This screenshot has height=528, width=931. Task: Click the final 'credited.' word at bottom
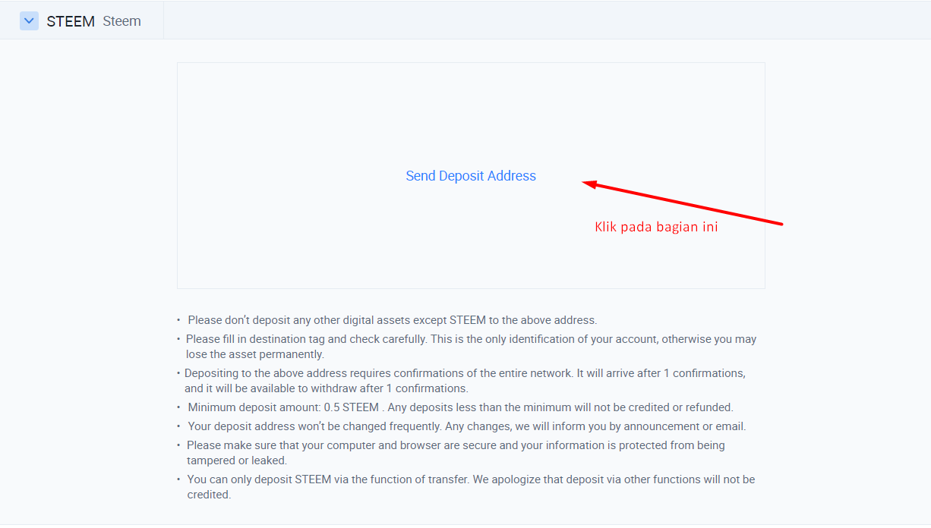tap(209, 495)
